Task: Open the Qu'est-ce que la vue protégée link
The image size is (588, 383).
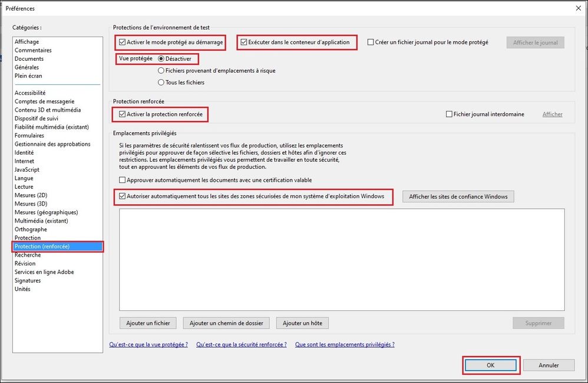Action: tap(147, 345)
